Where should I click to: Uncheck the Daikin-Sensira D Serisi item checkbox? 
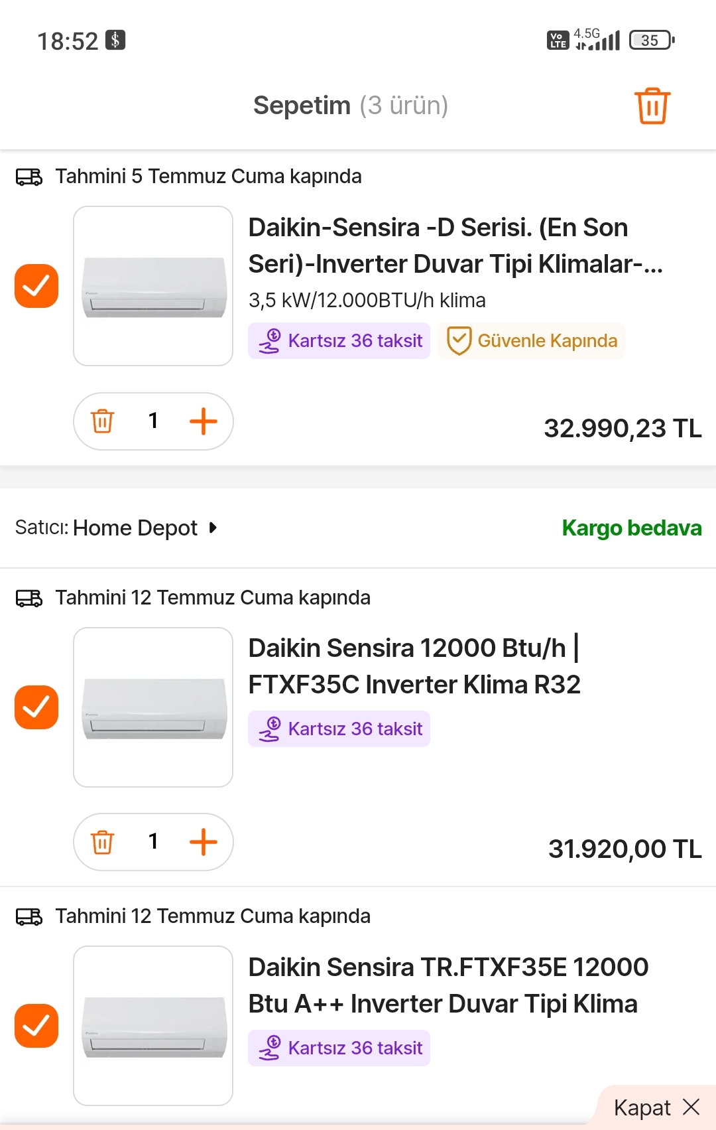(x=36, y=286)
